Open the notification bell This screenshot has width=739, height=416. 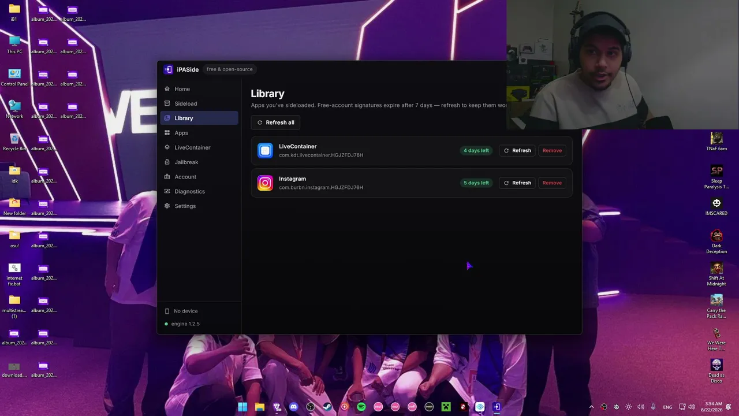729,407
